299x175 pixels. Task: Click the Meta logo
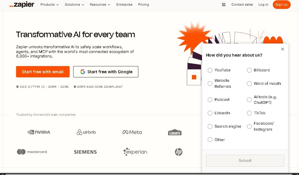132,132
